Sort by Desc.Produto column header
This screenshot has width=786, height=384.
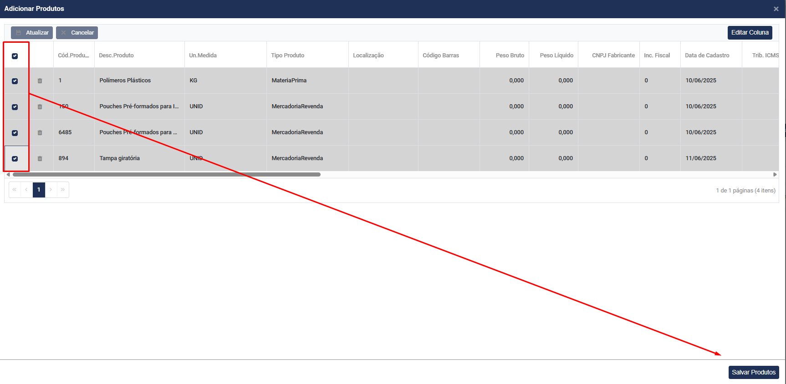click(116, 56)
